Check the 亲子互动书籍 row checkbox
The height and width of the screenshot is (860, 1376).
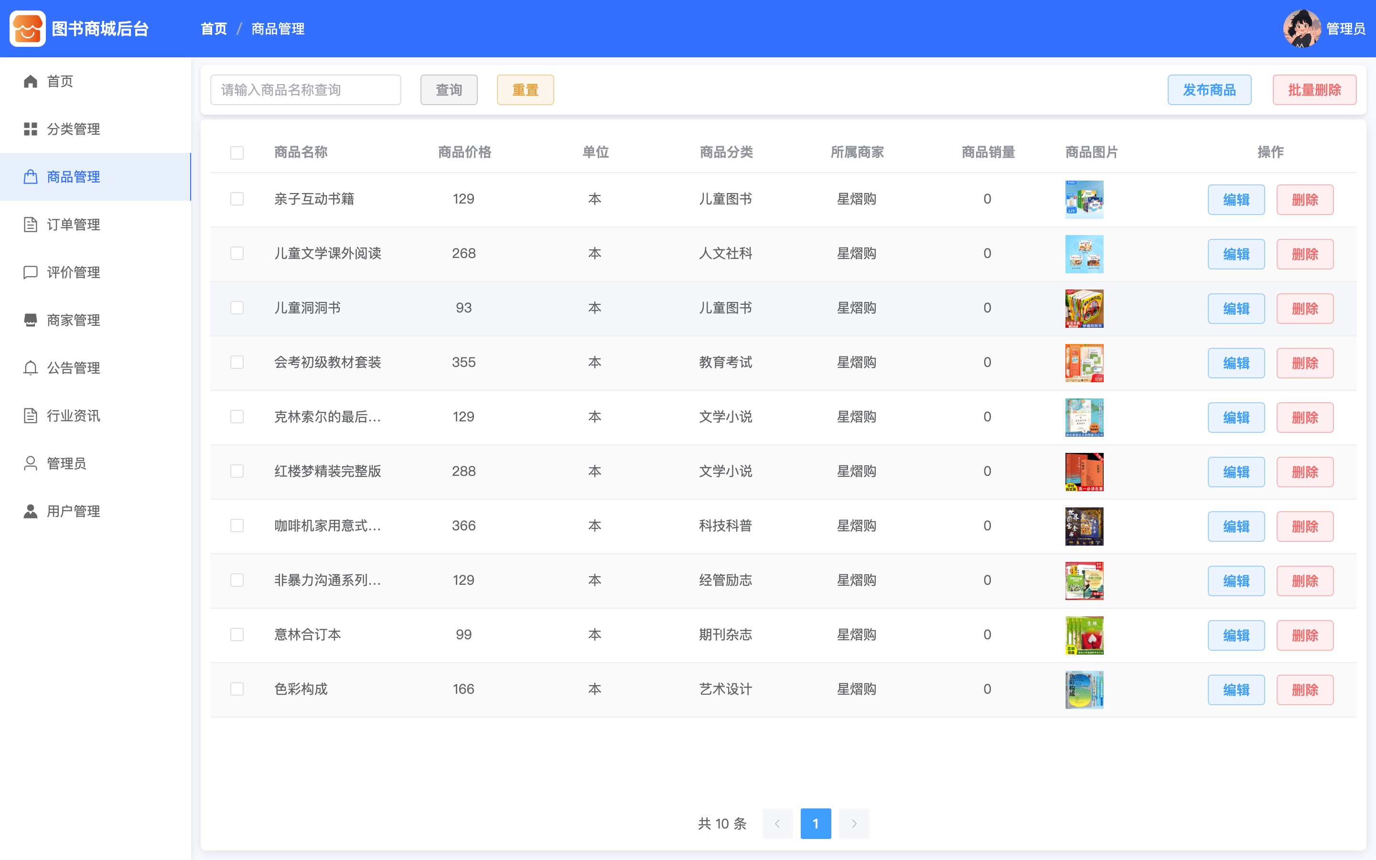click(x=237, y=199)
